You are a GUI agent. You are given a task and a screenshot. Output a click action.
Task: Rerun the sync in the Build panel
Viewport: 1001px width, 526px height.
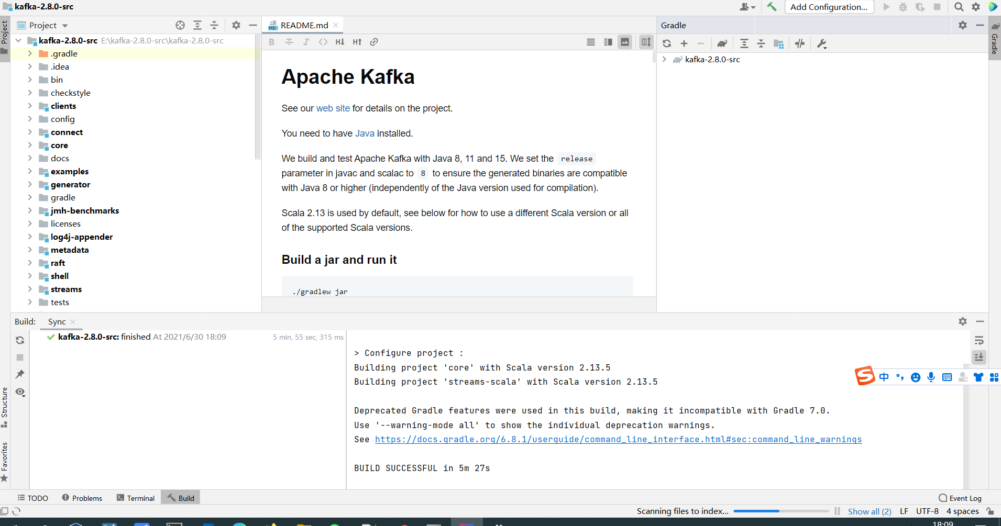pos(20,340)
